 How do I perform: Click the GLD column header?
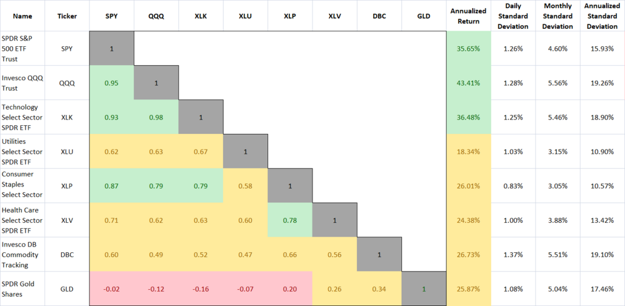pos(423,16)
